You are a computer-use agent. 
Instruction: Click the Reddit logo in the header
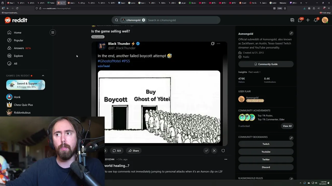click(16, 20)
